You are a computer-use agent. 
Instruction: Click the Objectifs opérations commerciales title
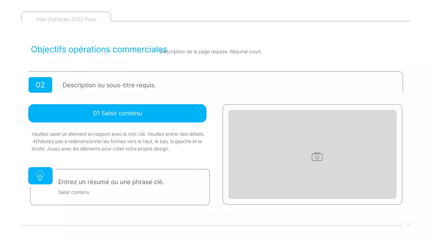point(99,49)
